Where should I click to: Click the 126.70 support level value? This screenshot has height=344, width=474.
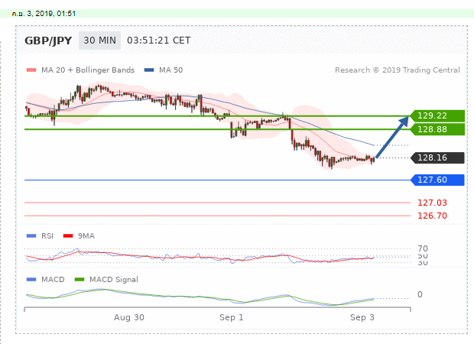click(x=432, y=216)
